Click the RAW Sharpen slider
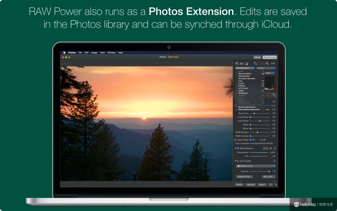The width and height of the screenshot is (337, 211). click(x=260, y=132)
